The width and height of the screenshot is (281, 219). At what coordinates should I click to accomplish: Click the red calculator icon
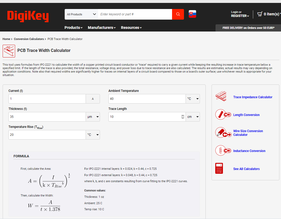pos(219,168)
